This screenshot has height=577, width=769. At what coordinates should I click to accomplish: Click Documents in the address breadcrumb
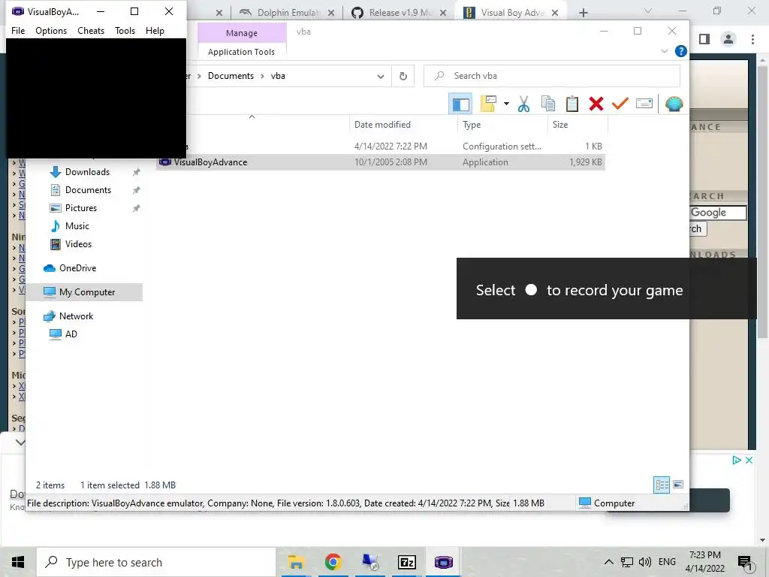[231, 76]
